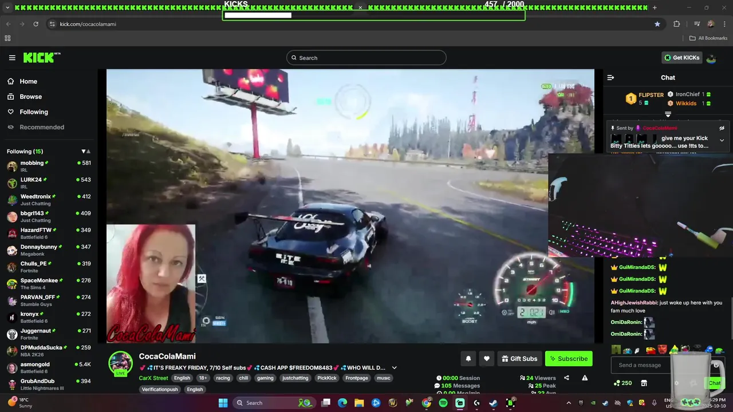Viewport: 733px width, 412px height.
Task: Open the browser tab search dropdown
Action: point(7,7)
